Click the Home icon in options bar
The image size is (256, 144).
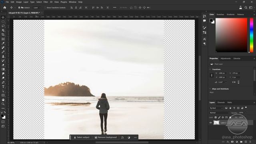(x=4, y=8)
